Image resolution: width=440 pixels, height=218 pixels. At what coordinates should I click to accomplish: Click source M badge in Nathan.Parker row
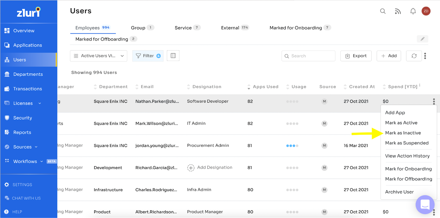click(324, 101)
